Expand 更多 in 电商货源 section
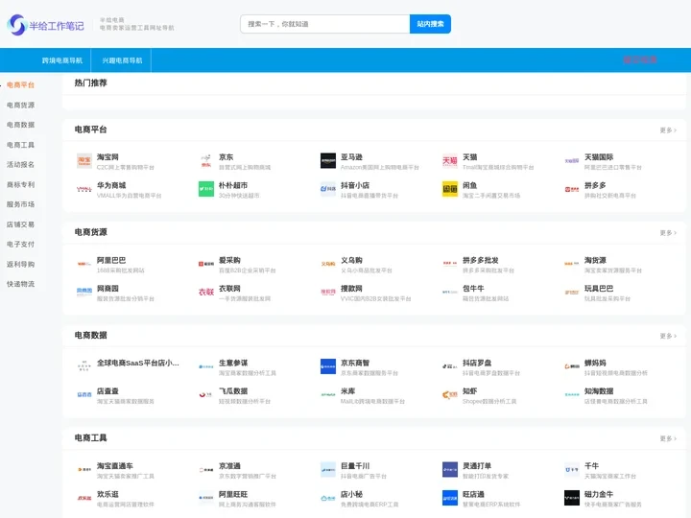Image resolution: width=691 pixels, height=518 pixels. point(668,233)
